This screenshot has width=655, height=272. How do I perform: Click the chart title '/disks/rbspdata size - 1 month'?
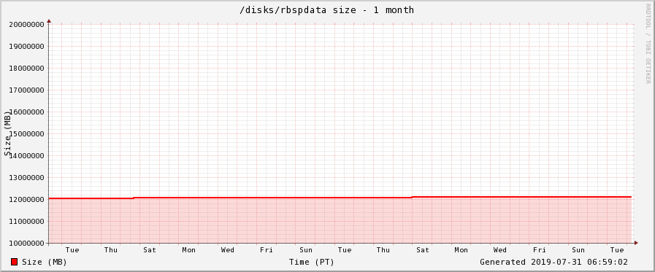(326, 10)
